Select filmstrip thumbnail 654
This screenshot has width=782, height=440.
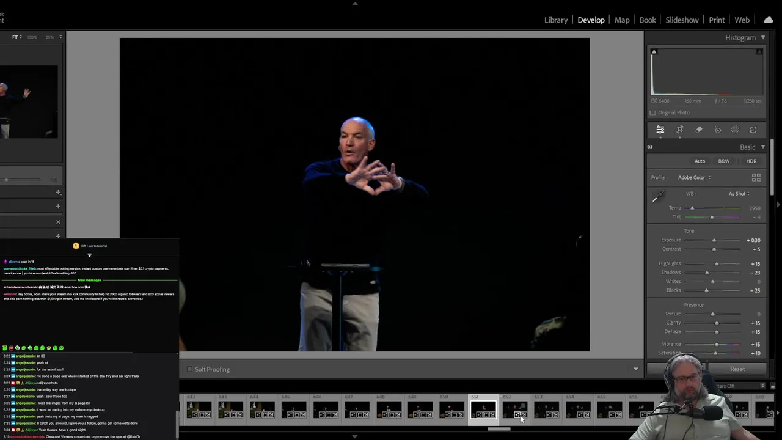(x=578, y=409)
